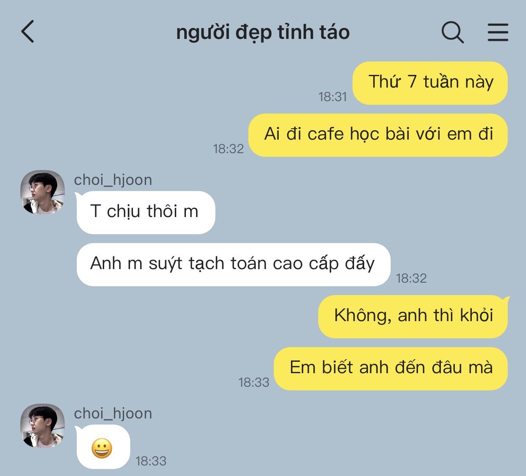
Task: Tap the 18:33 timestamp beside emoji bubble
Action: 151,461
